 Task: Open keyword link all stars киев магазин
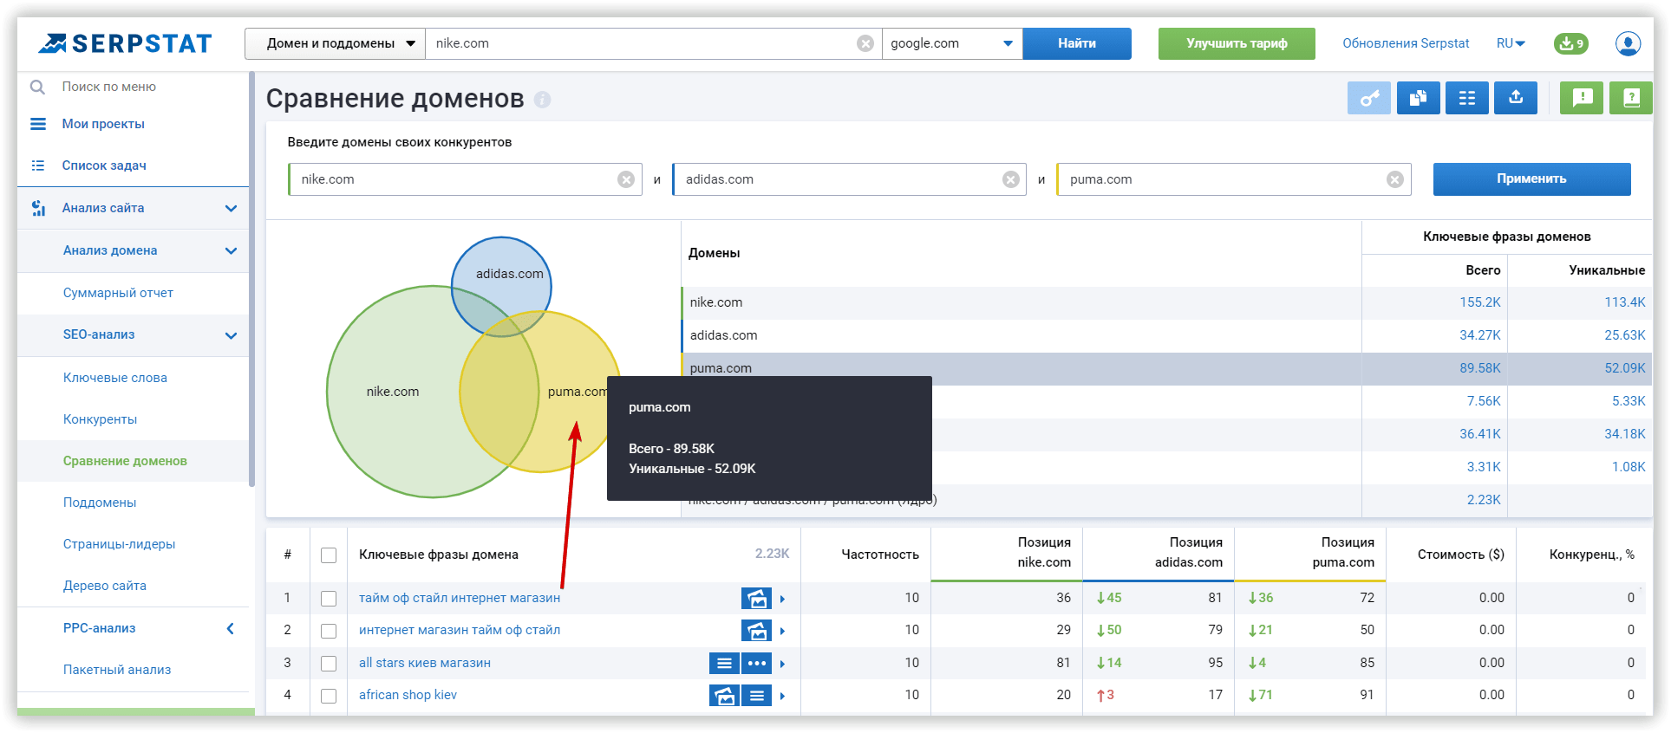[425, 663]
